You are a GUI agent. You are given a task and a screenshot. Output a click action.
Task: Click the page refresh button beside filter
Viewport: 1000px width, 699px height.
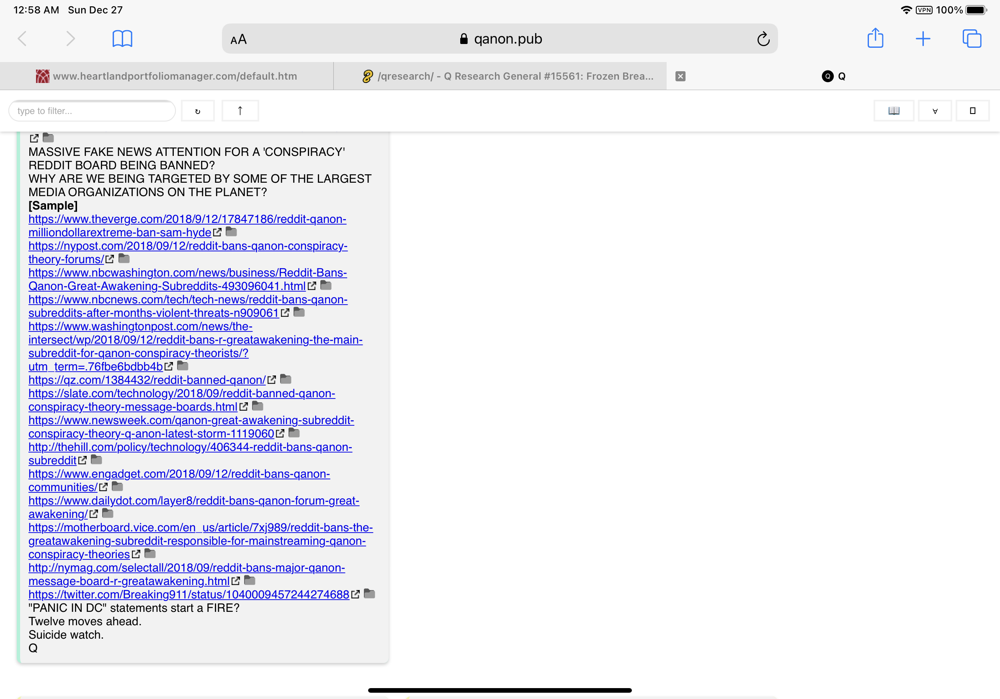(198, 111)
